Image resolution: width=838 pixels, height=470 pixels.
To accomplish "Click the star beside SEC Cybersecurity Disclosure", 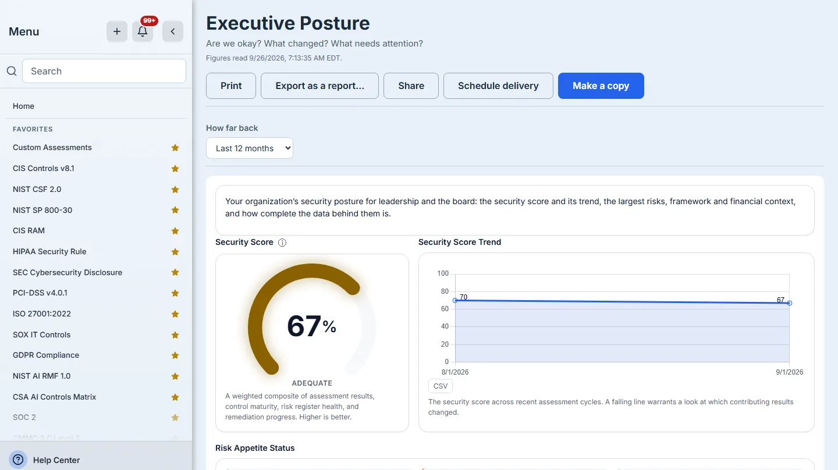I will pos(175,272).
